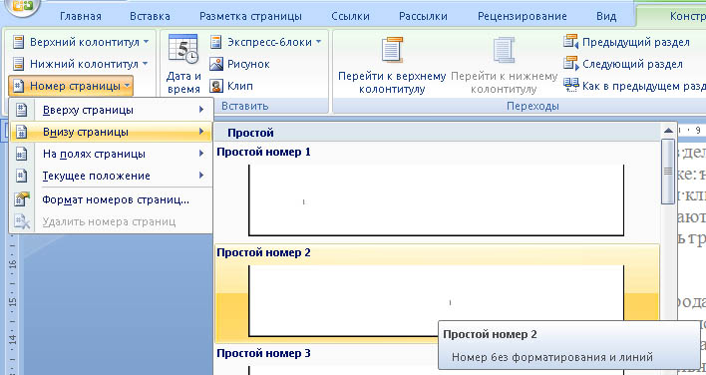Open Формат номеров страниц dialog
This screenshot has height=375, width=706.
pyautogui.click(x=111, y=199)
